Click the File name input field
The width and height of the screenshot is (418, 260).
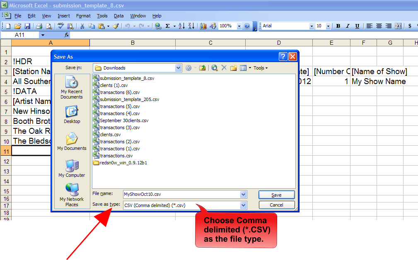(x=182, y=195)
